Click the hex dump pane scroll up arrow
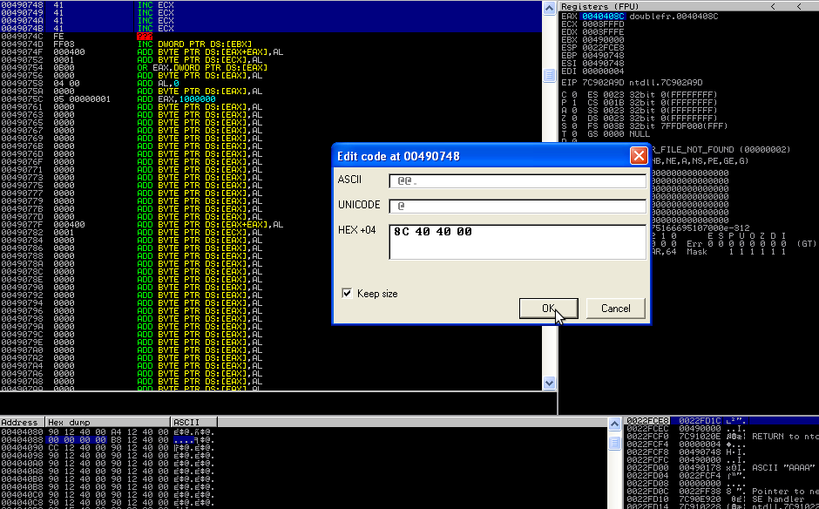The width and height of the screenshot is (819, 509). pos(615,424)
